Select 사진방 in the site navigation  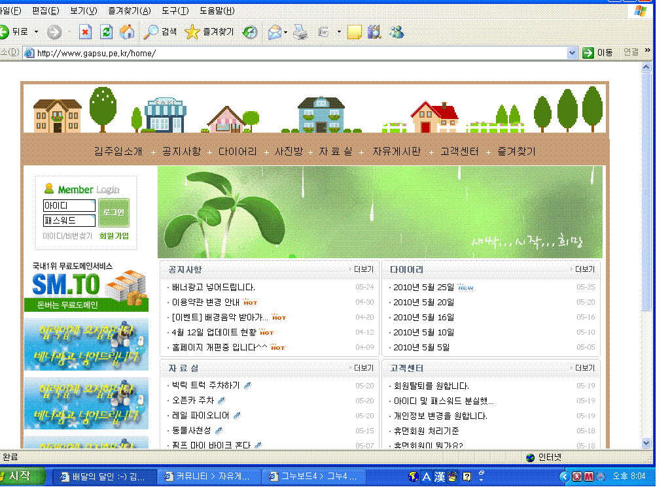289,151
